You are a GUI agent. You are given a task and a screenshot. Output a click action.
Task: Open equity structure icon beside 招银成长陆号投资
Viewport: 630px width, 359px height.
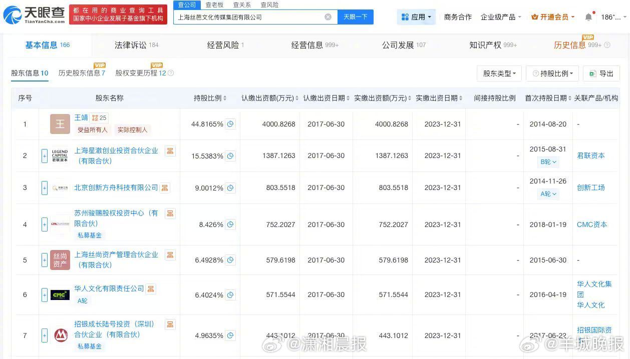tap(170, 324)
